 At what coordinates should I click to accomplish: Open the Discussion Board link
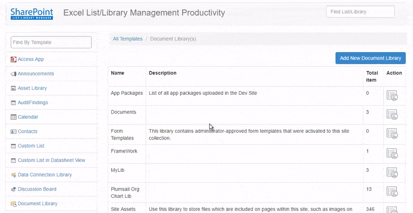point(37,189)
